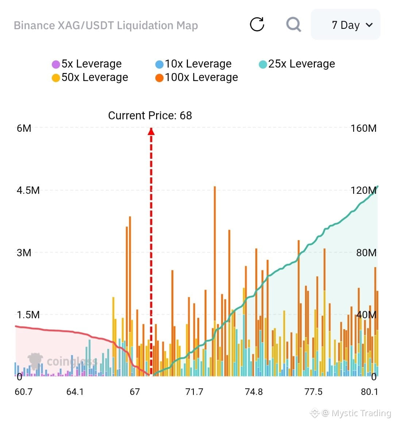Click the 71.7 price axis label
This screenshot has height=422, width=394.
coord(194,392)
